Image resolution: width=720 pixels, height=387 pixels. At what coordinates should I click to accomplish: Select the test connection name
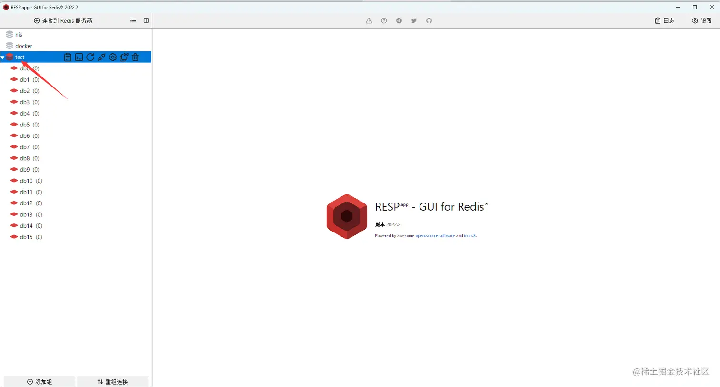tap(20, 57)
